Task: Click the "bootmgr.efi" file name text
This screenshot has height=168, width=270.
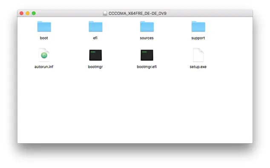Action: click(146, 67)
